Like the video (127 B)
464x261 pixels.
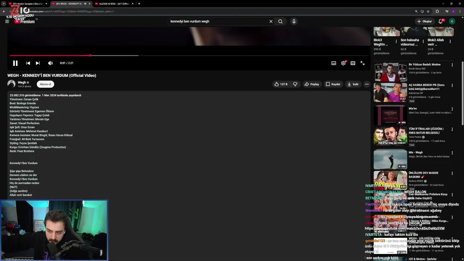281,84
